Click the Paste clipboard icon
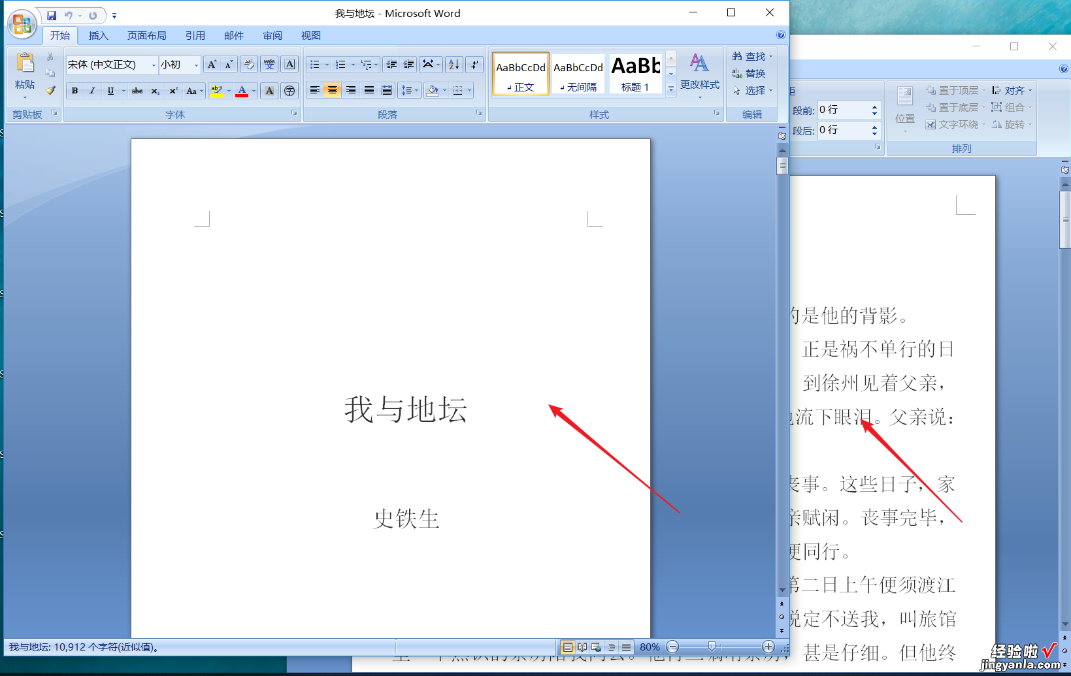1071x676 pixels. point(25,63)
